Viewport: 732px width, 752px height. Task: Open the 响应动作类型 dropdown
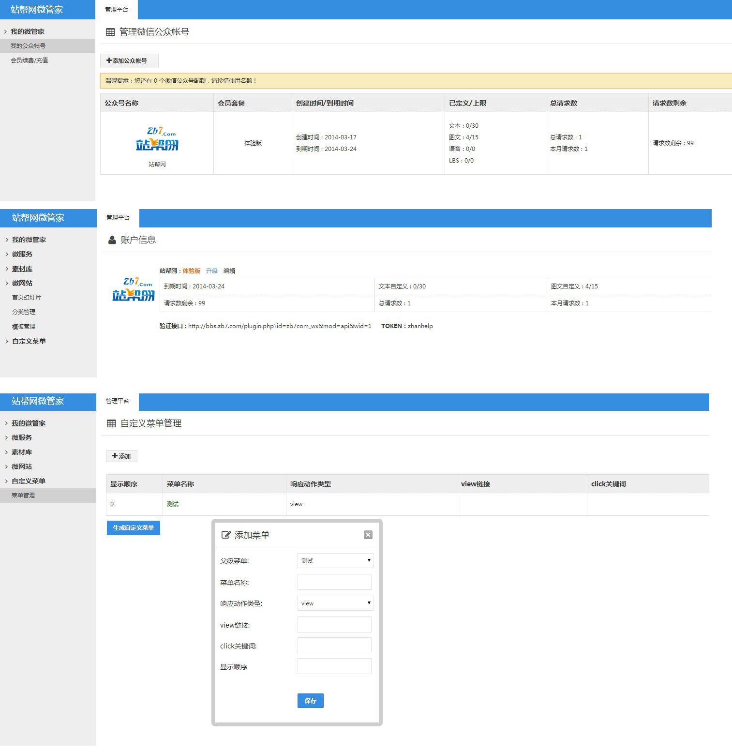click(336, 603)
